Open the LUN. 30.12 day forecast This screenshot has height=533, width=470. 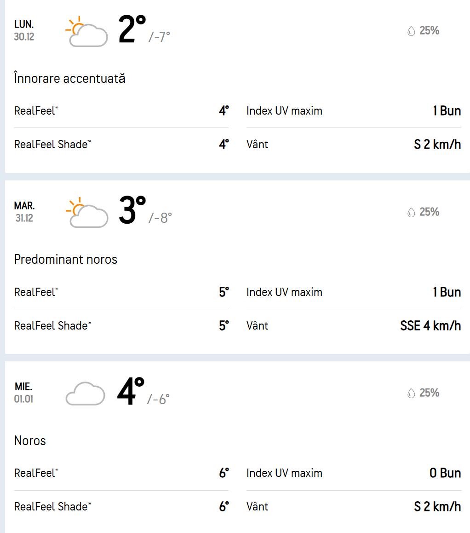24,30
